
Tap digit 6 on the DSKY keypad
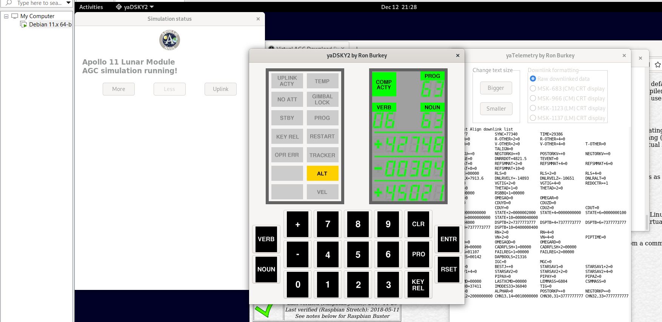pos(388,254)
